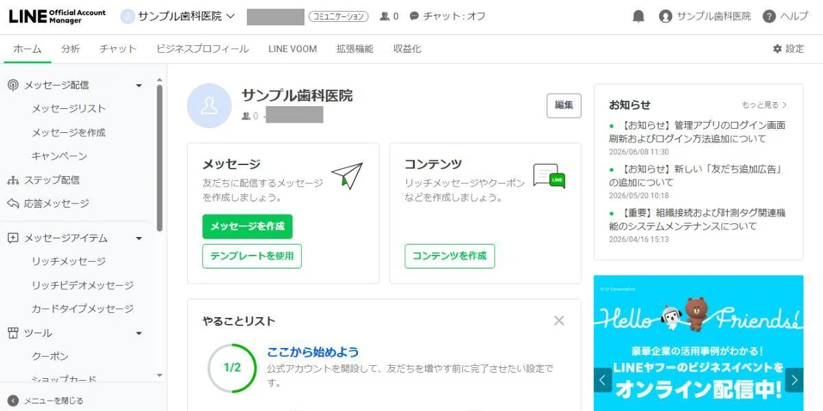Open the ビジネスプロフィール tab
Viewport: 823px width, 411px height.
pos(202,49)
